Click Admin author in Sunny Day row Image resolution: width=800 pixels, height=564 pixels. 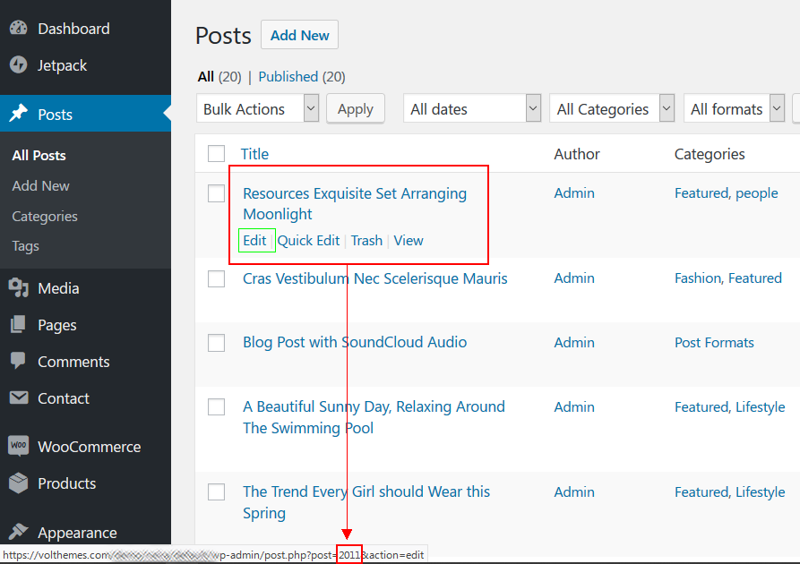point(574,407)
